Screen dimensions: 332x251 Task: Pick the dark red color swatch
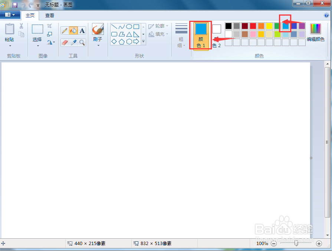click(245, 26)
